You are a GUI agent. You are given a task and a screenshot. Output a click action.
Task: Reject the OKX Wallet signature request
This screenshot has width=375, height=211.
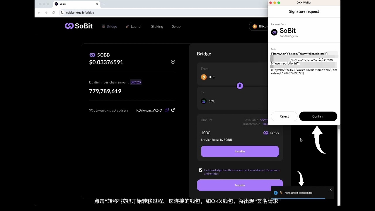[284, 116]
